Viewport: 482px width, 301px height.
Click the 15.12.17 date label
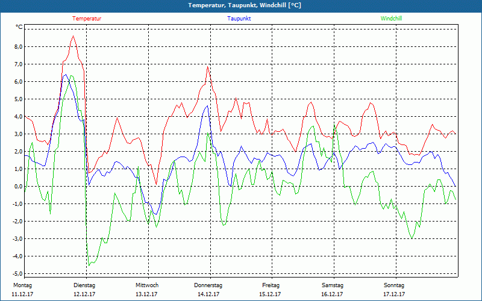[x=270, y=294]
